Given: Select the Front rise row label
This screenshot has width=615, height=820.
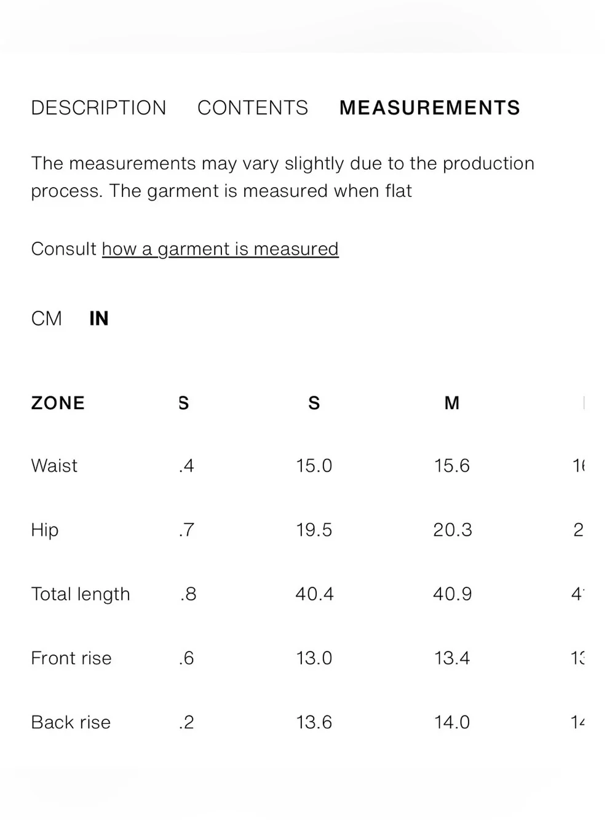Looking at the screenshot, I should (71, 658).
